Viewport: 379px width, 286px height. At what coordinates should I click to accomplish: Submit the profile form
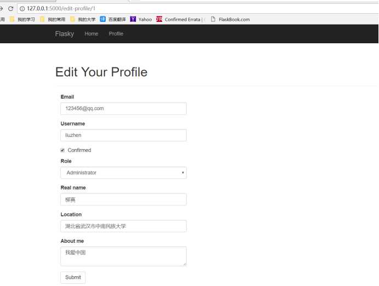click(x=73, y=277)
